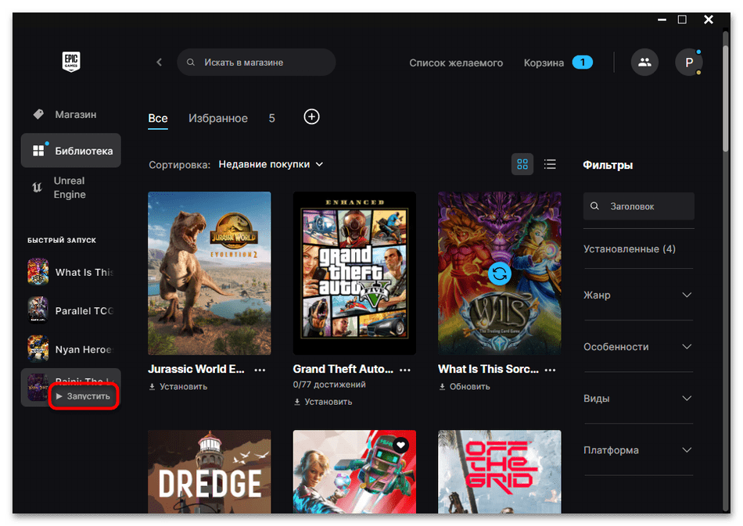
Task: Click the cart badge showing 1
Action: [x=583, y=63]
